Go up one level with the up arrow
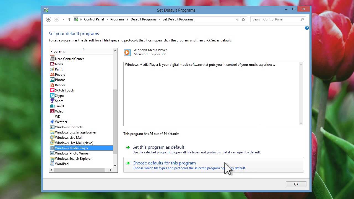 (x=69, y=19)
